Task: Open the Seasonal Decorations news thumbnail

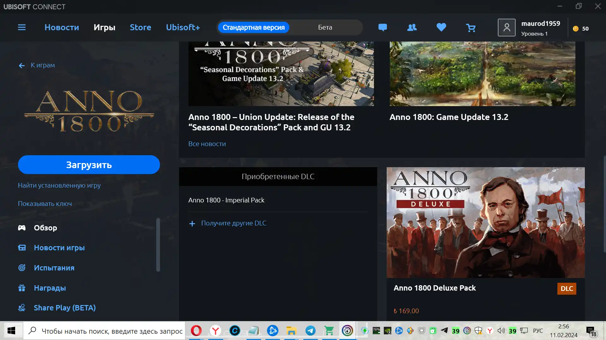Action: pos(281,74)
